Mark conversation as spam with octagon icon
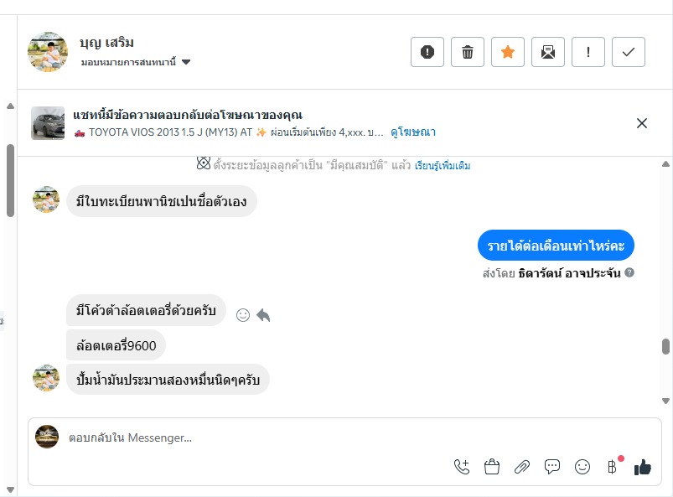Screen dimensions: 673x497 [x=427, y=52]
